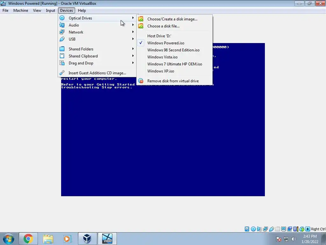Expand the Shared Clipboard submenu arrow
This screenshot has width=326, height=245.
[133, 56]
